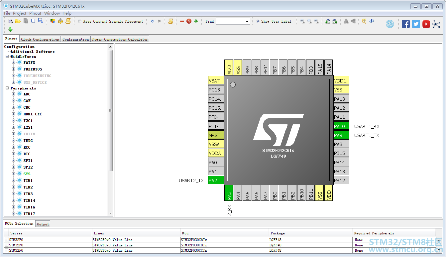Image resolution: width=446 pixels, height=257 pixels.
Task: Open the Pinout menu
Action: [35, 13]
